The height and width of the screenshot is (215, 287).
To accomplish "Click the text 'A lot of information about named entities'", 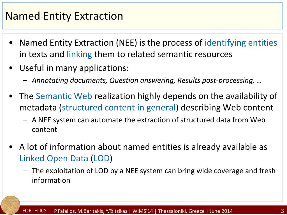I will (x=100, y=147).
